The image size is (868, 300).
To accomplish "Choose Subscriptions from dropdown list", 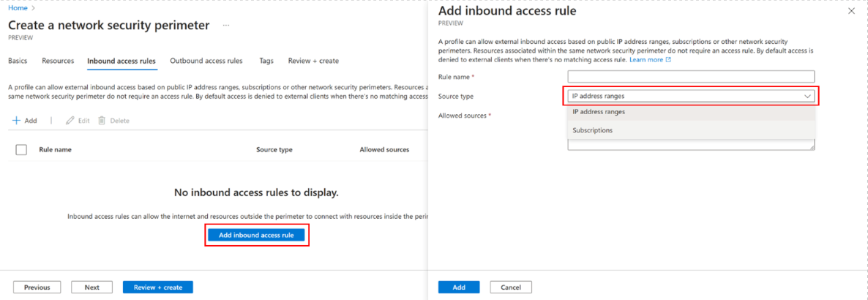I will [691, 131].
